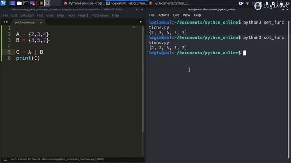Viewport: 291px width, 163px height.
Task: Select Sublime ~/Documents/python_o taskbar entry
Action: [x=169, y=3]
